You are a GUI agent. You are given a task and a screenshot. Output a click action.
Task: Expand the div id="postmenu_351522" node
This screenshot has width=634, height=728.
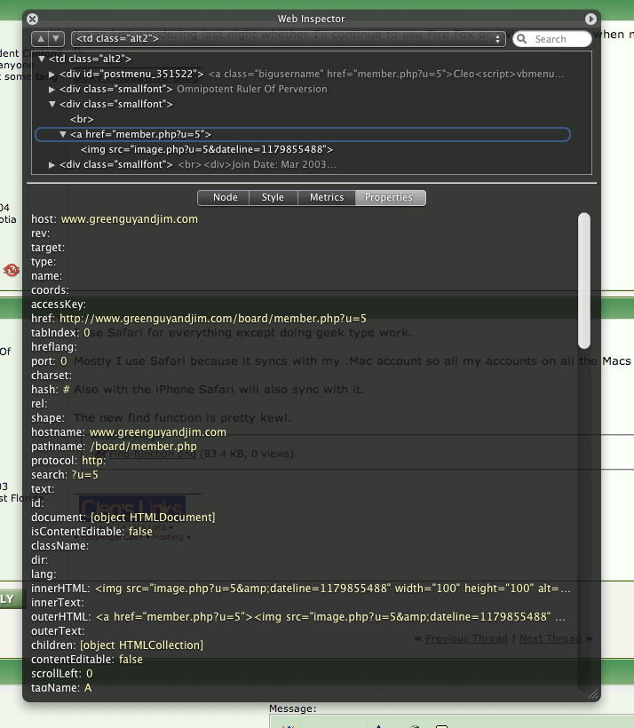pos(52,75)
